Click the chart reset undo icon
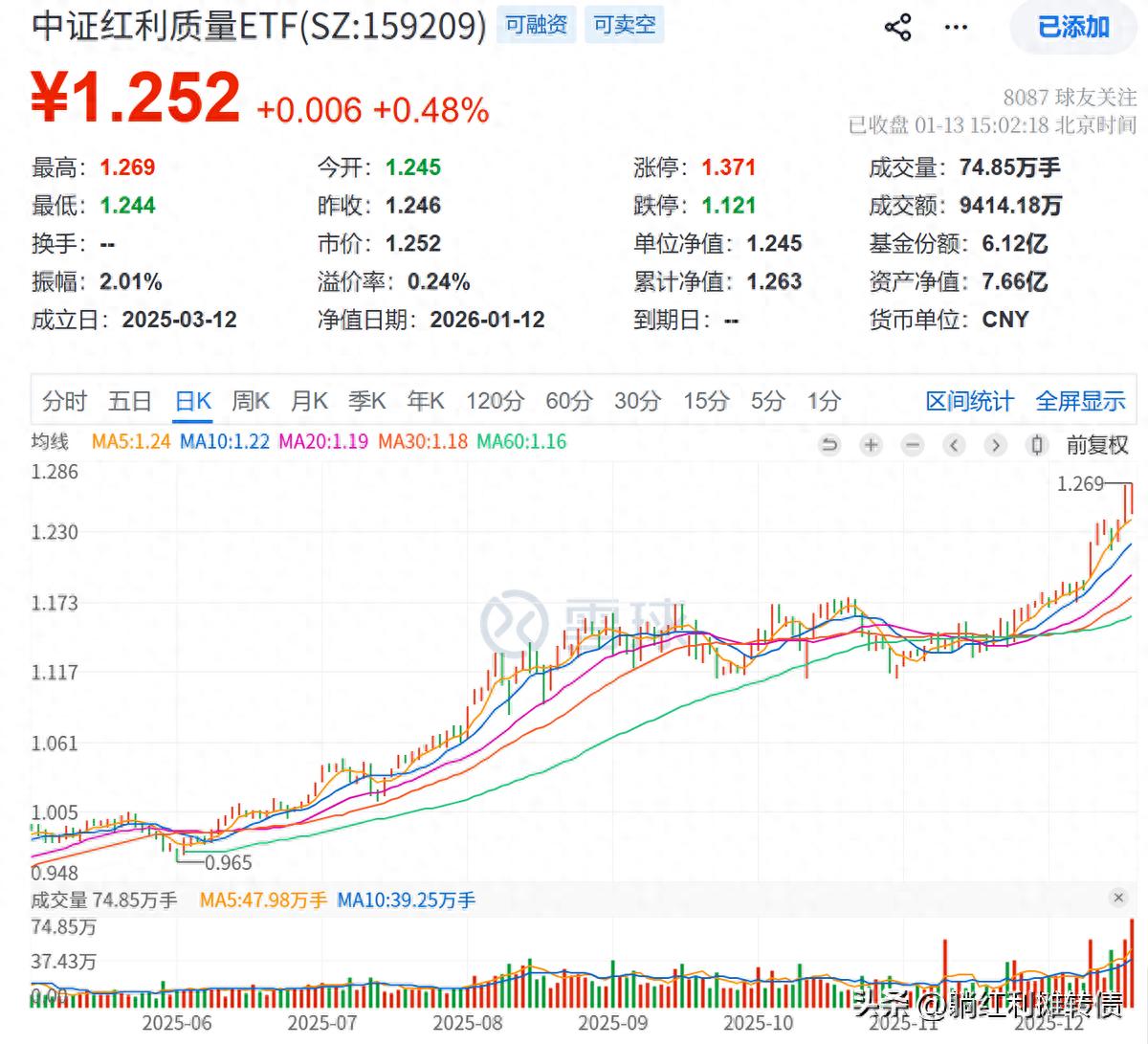 tap(829, 445)
